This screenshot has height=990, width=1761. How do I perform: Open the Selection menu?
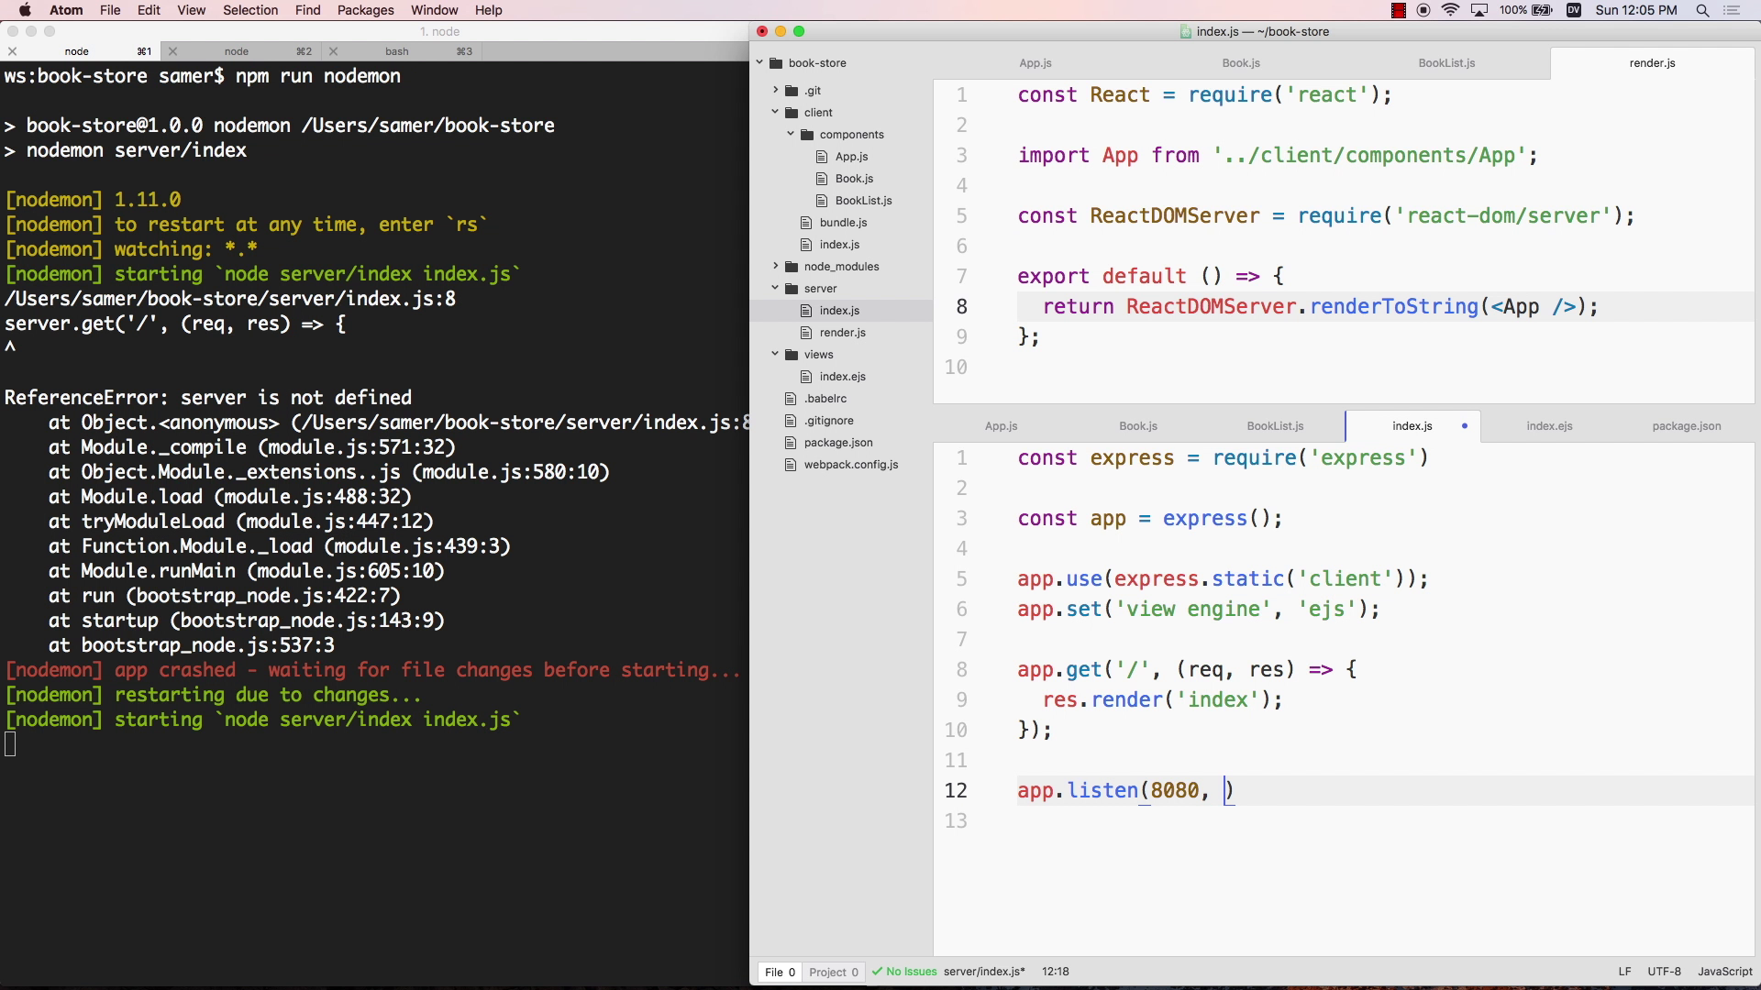click(x=250, y=10)
